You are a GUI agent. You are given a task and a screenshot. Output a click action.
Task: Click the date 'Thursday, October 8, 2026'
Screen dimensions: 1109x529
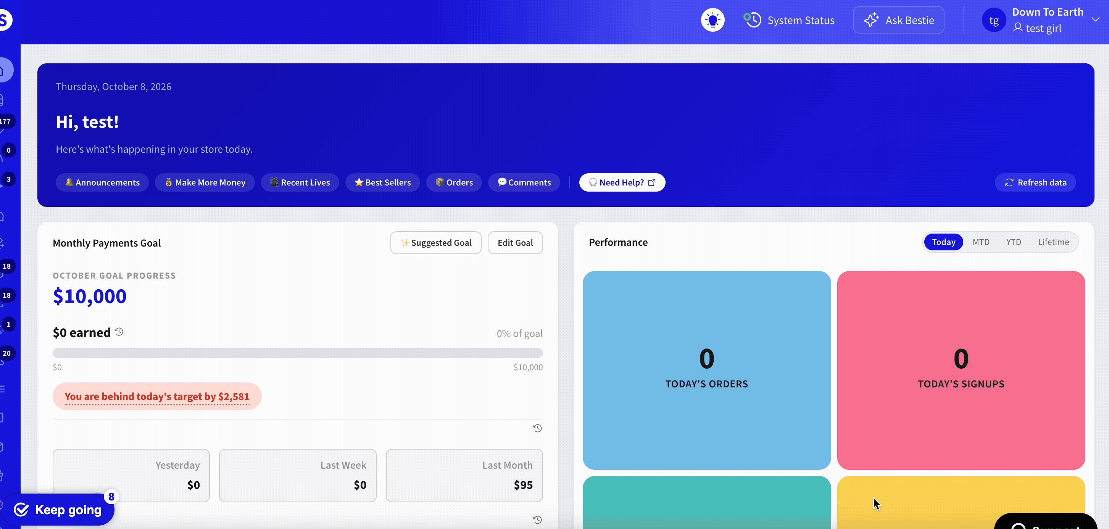click(114, 87)
